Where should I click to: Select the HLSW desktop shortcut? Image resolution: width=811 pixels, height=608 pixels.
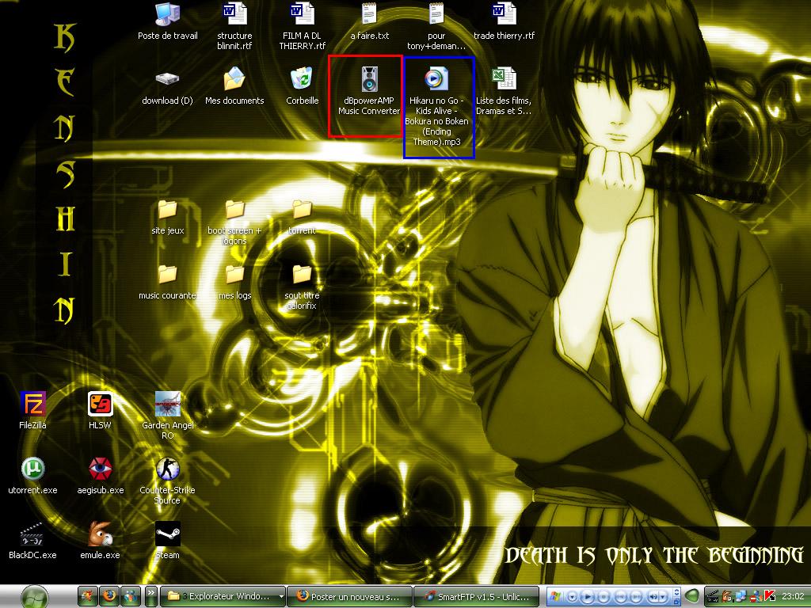[100, 411]
